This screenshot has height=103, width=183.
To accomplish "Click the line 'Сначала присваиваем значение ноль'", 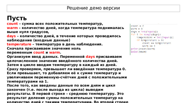I will (44, 48).
